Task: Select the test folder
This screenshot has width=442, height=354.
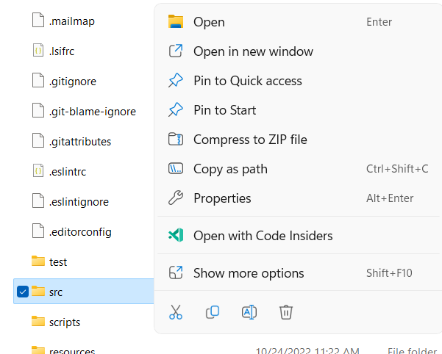Action: point(57,261)
